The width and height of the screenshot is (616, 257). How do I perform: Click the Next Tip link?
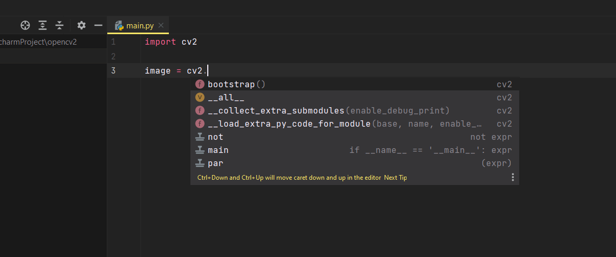(396, 178)
